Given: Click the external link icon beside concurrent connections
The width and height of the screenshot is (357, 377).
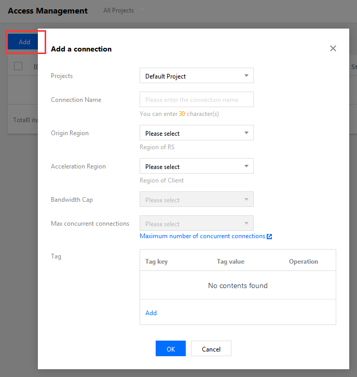Looking at the screenshot, I should pyautogui.click(x=269, y=236).
